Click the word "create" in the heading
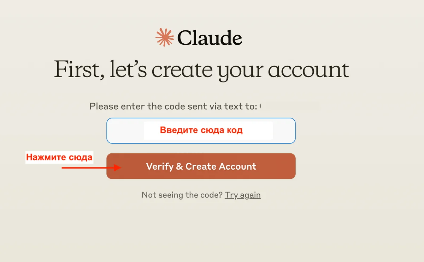This screenshot has height=262, width=424. pyautogui.click(x=182, y=70)
